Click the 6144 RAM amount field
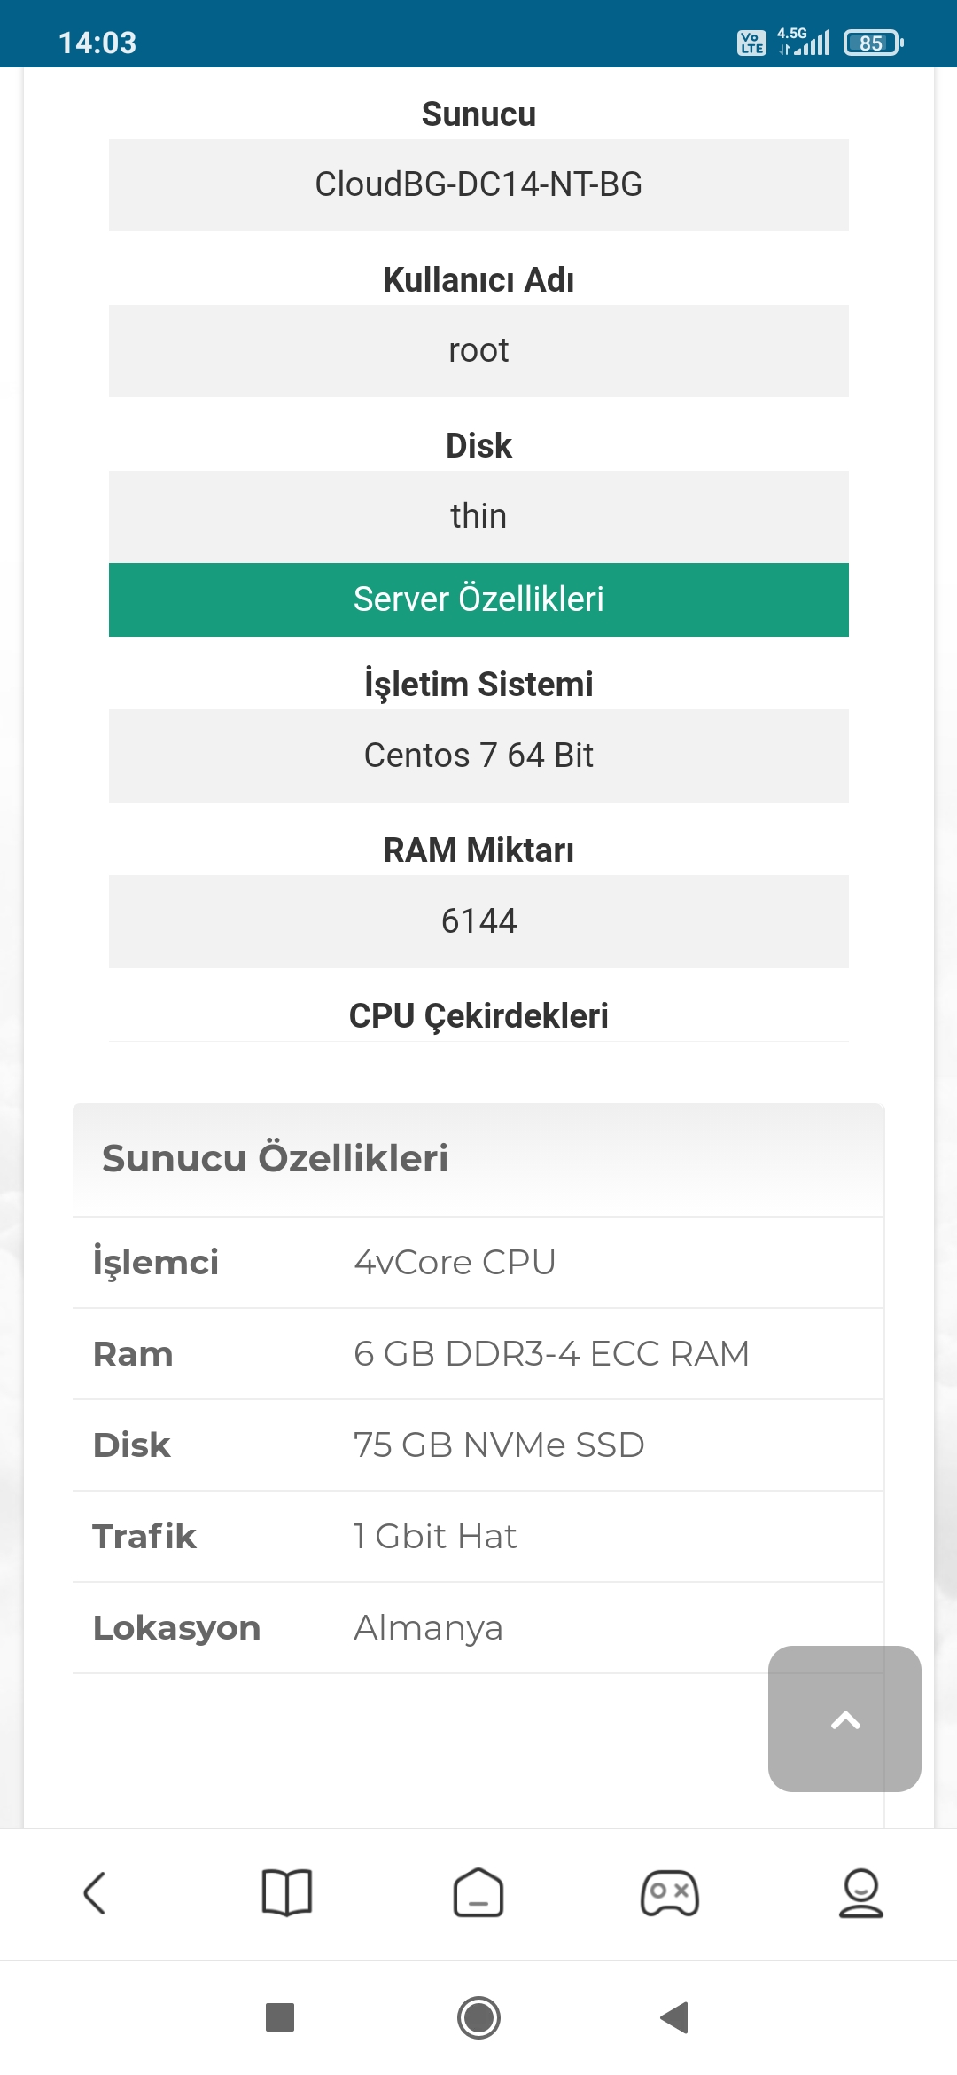Screen dimensions: 957x2075 [478, 921]
